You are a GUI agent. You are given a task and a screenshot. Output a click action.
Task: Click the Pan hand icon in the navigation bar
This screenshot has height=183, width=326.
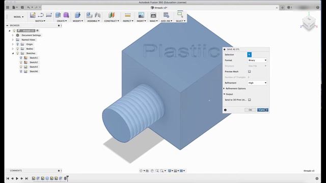(x=152, y=171)
